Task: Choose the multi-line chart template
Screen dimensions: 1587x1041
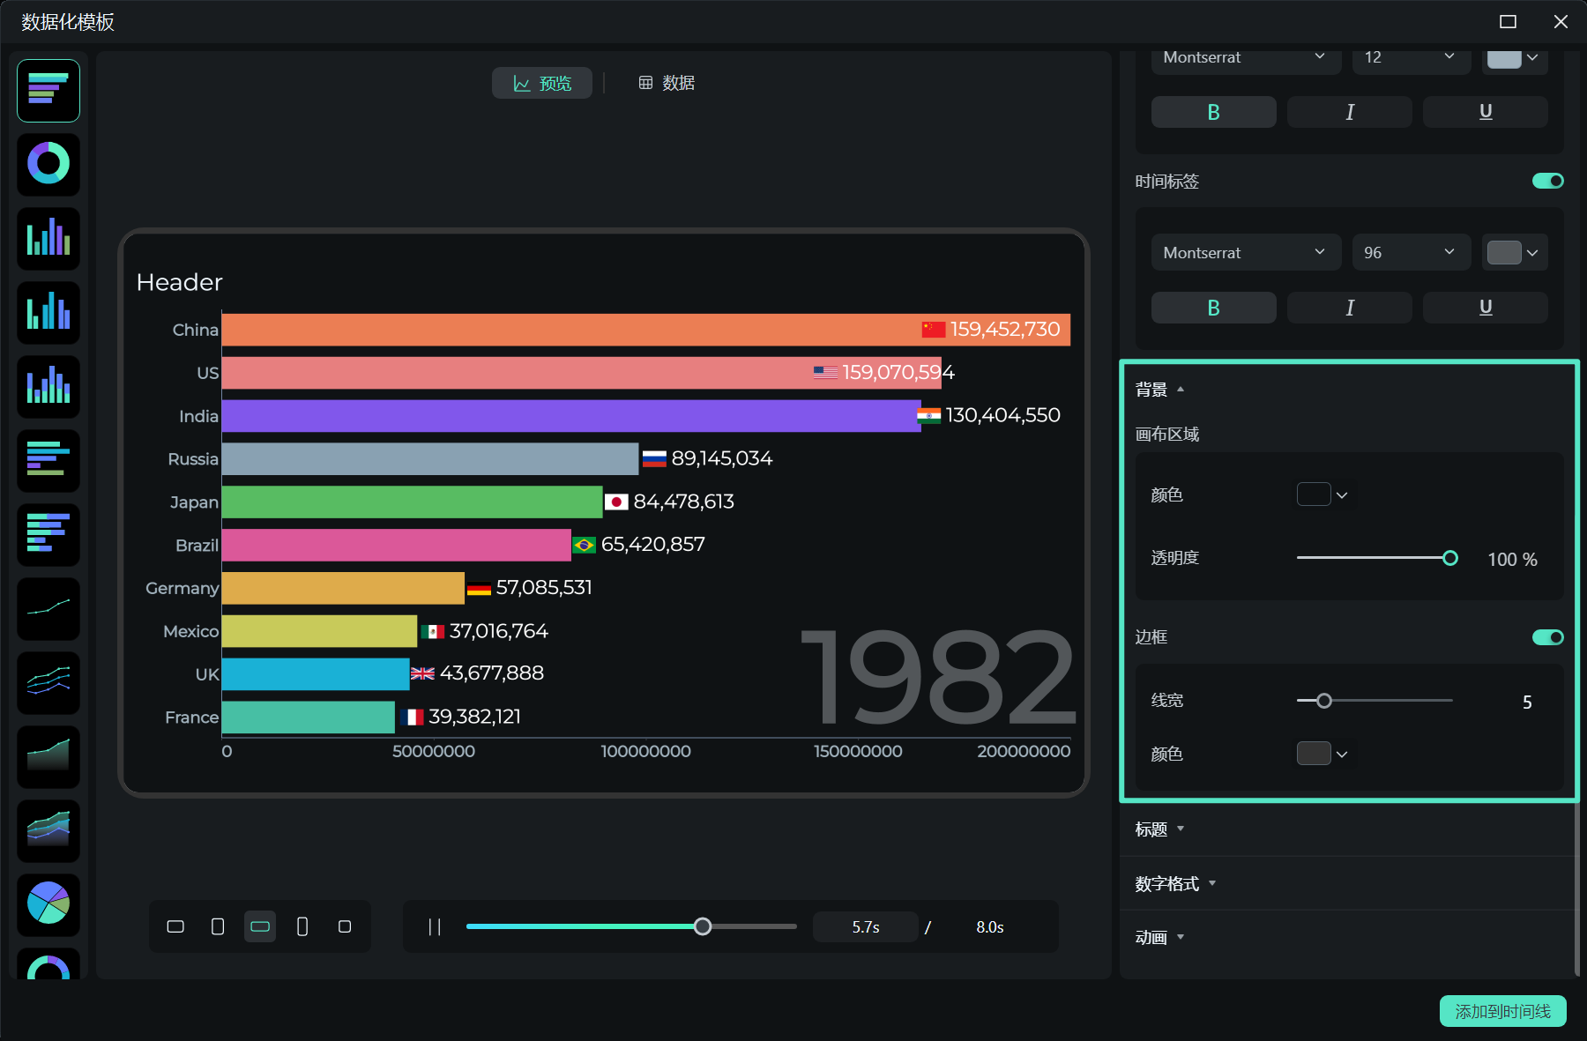Action: [48, 682]
